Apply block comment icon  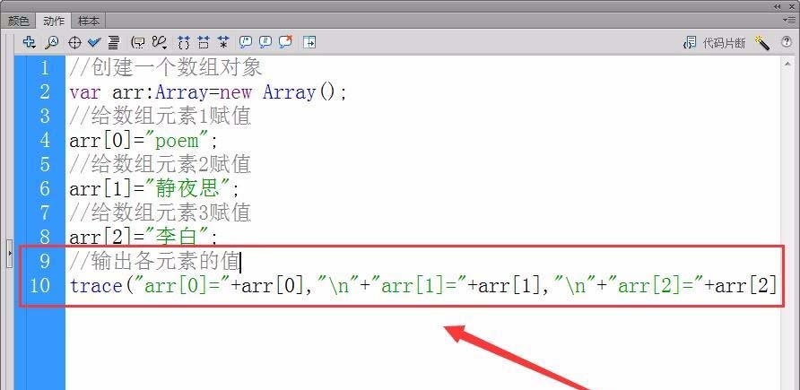[x=246, y=42]
